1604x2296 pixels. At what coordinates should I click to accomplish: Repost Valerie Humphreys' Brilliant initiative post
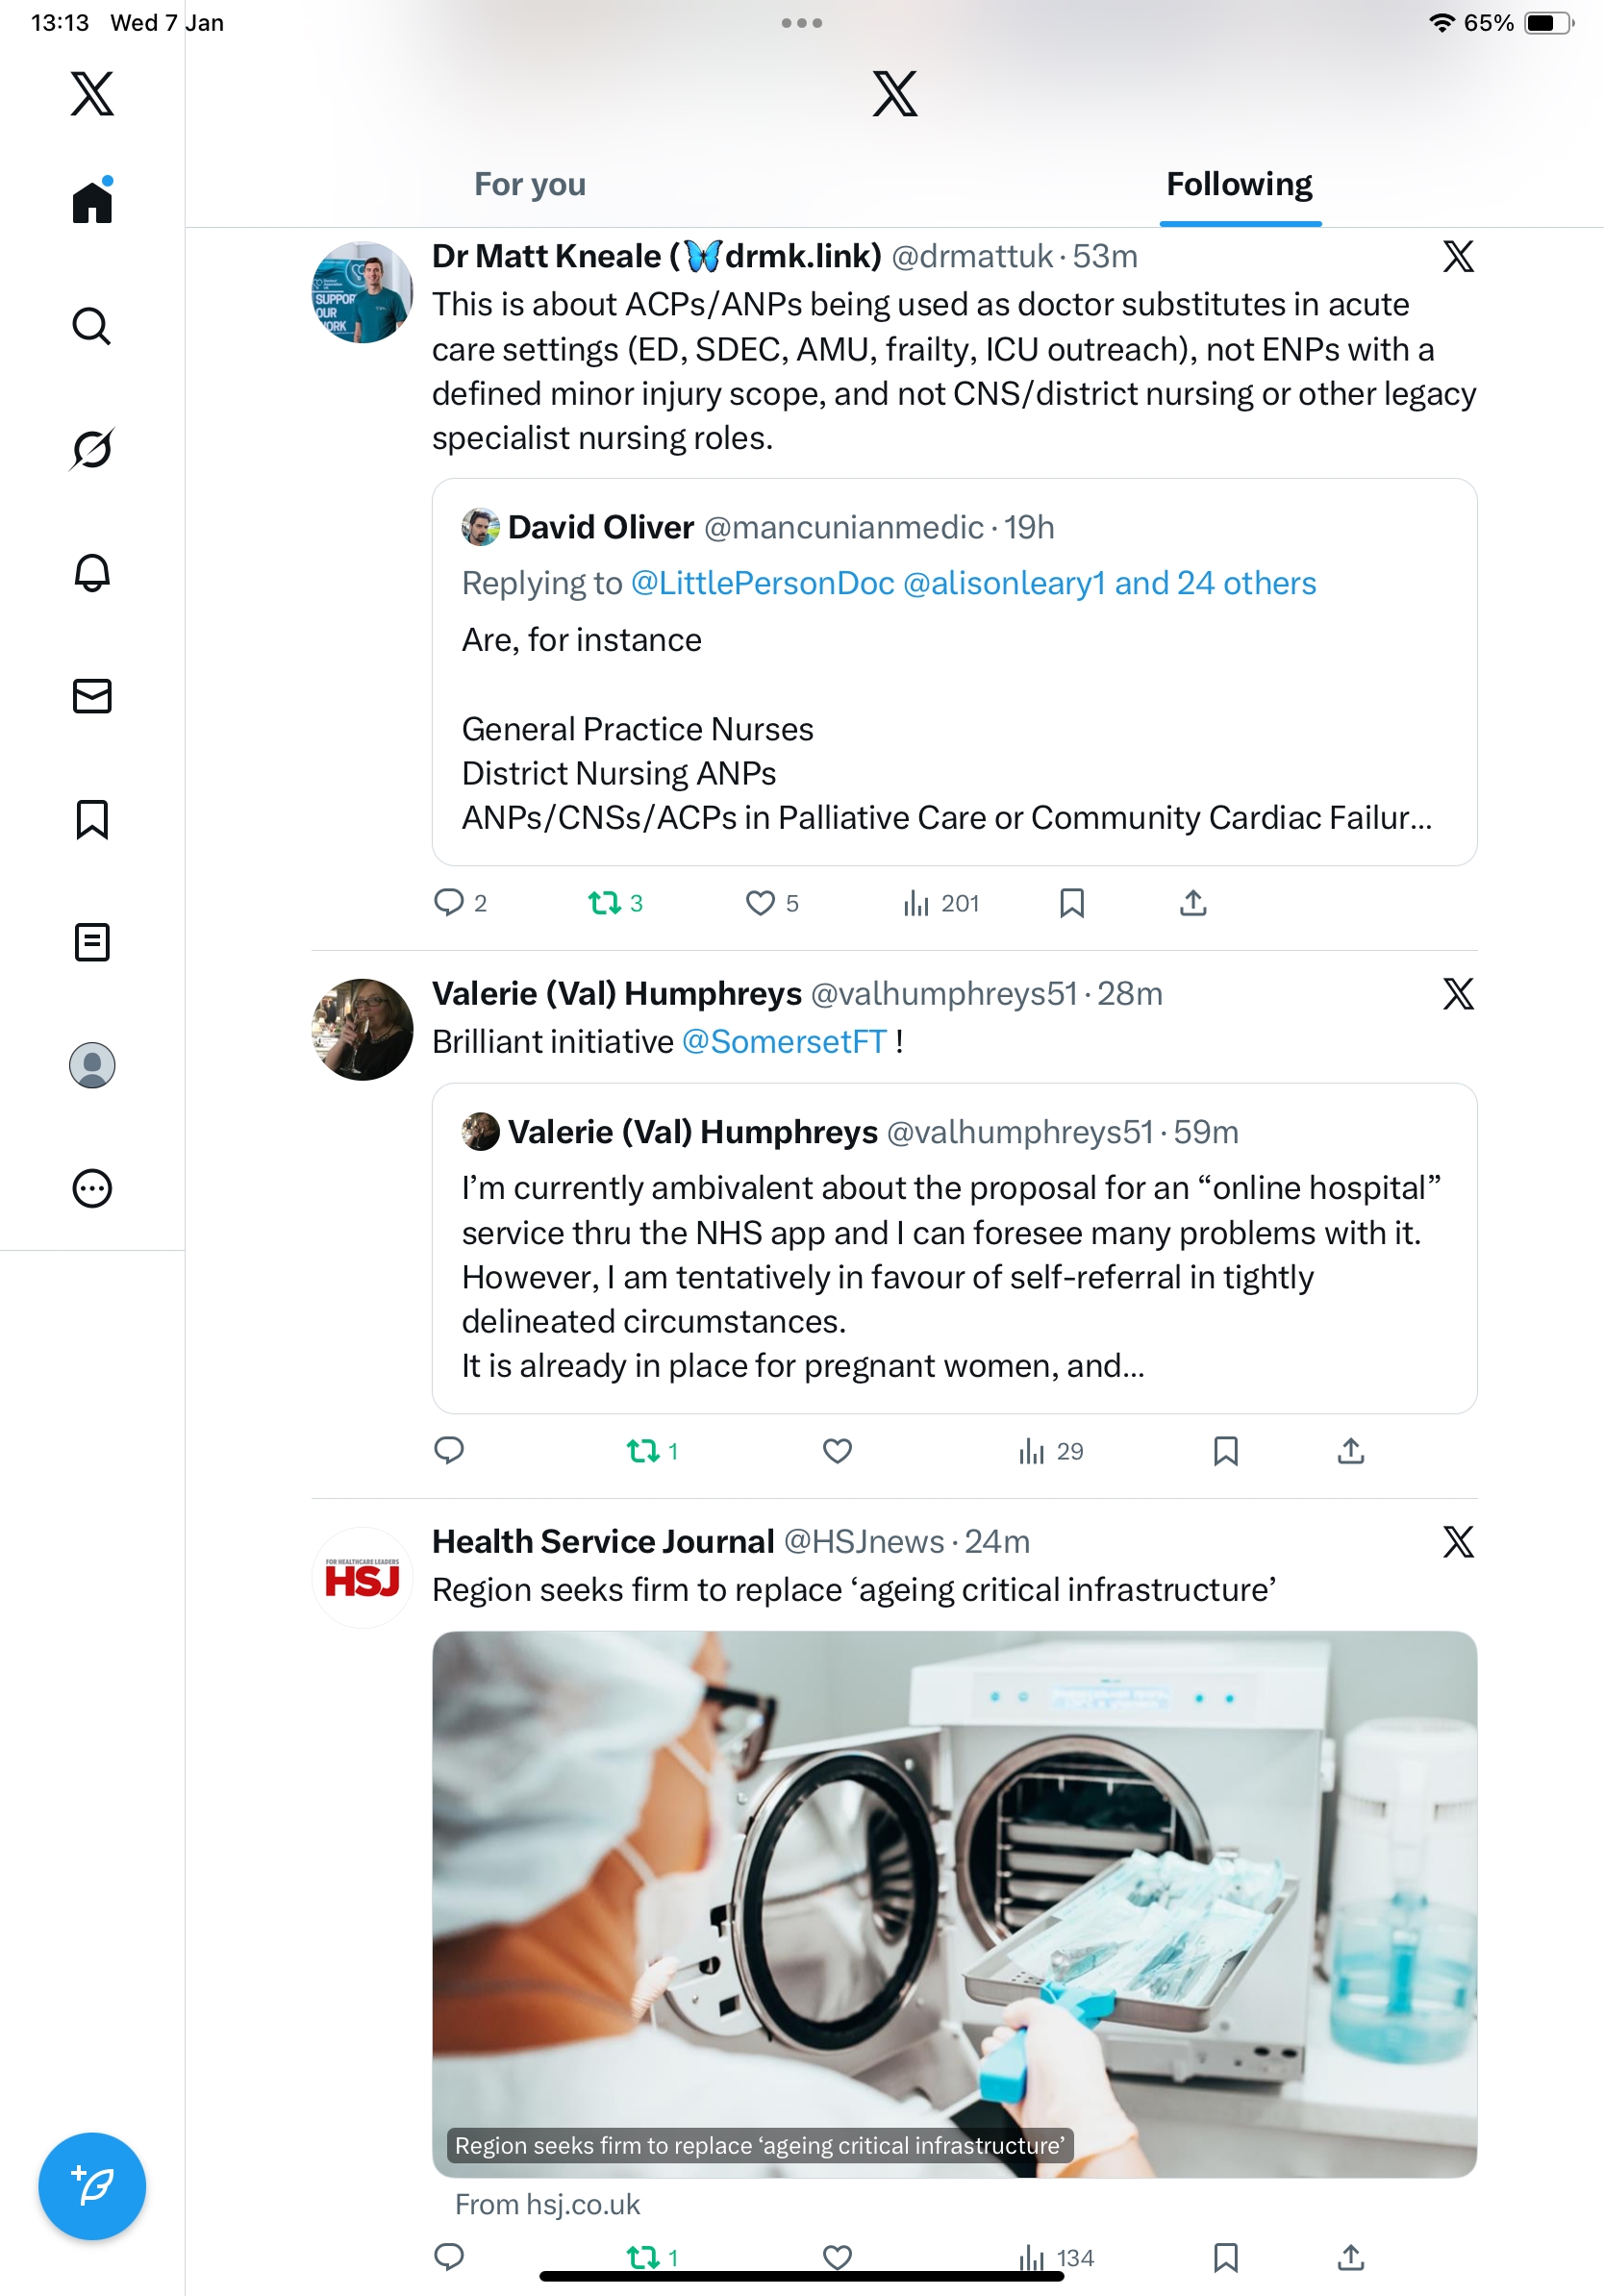pyautogui.click(x=643, y=1450)
